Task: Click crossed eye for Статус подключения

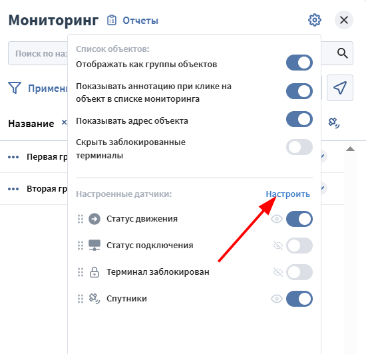Action: (x=278, y=246)
